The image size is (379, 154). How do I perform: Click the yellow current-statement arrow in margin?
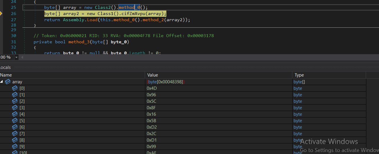pos(1,14)
